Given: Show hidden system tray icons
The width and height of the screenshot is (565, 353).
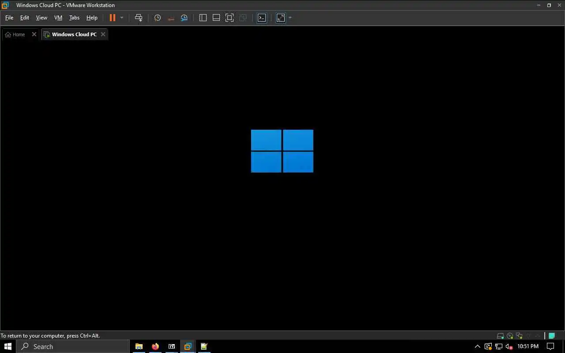Looking at the screenshot, I should click(x=477, y=346).
